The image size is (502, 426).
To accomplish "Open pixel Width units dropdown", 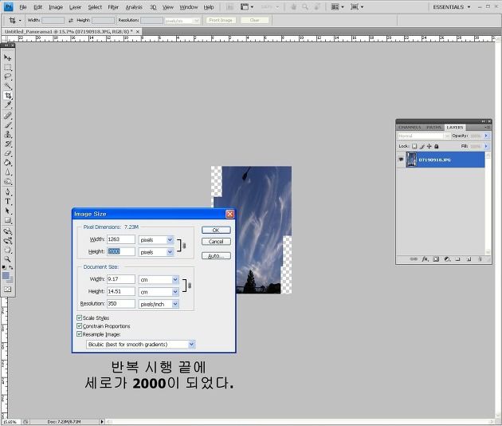I will click(x=170, y=239).
